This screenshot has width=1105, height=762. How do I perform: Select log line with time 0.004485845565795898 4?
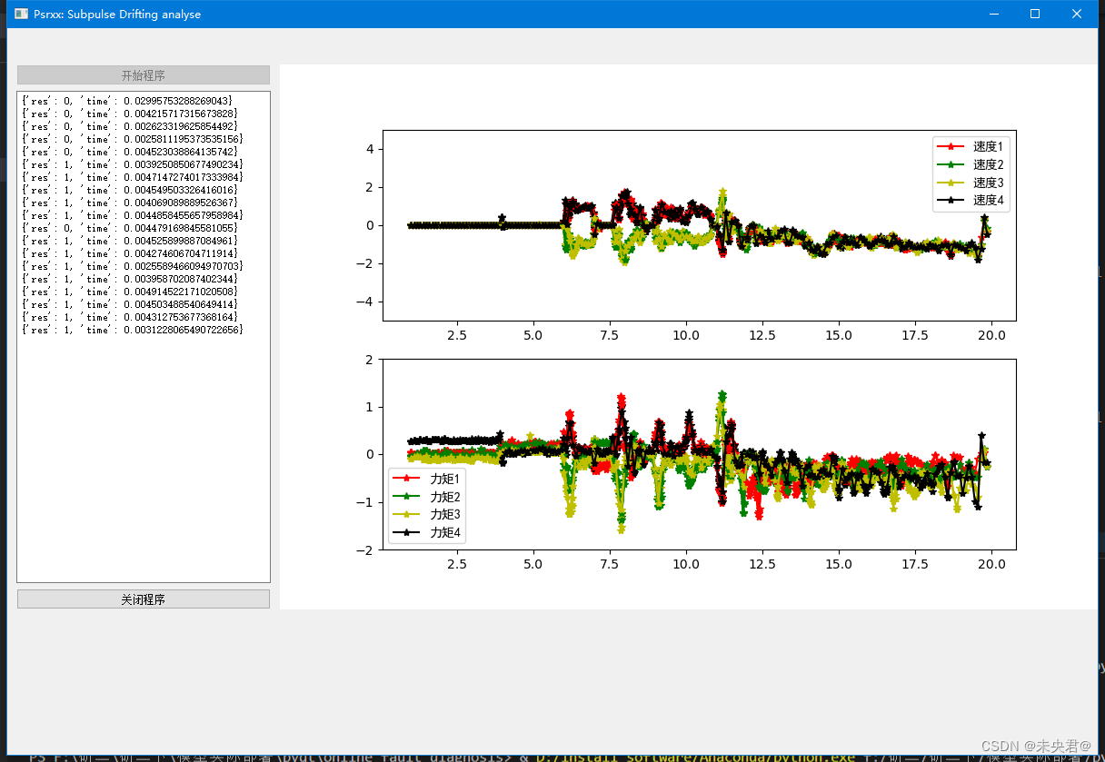coord(132,215)
